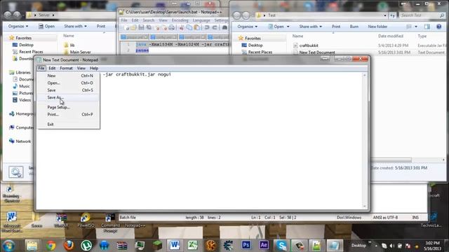Select the Command Prompt desktop shortcut
The height and width of the screenshot is (252, 449).
pyautogui.click(x=110, y=223)
